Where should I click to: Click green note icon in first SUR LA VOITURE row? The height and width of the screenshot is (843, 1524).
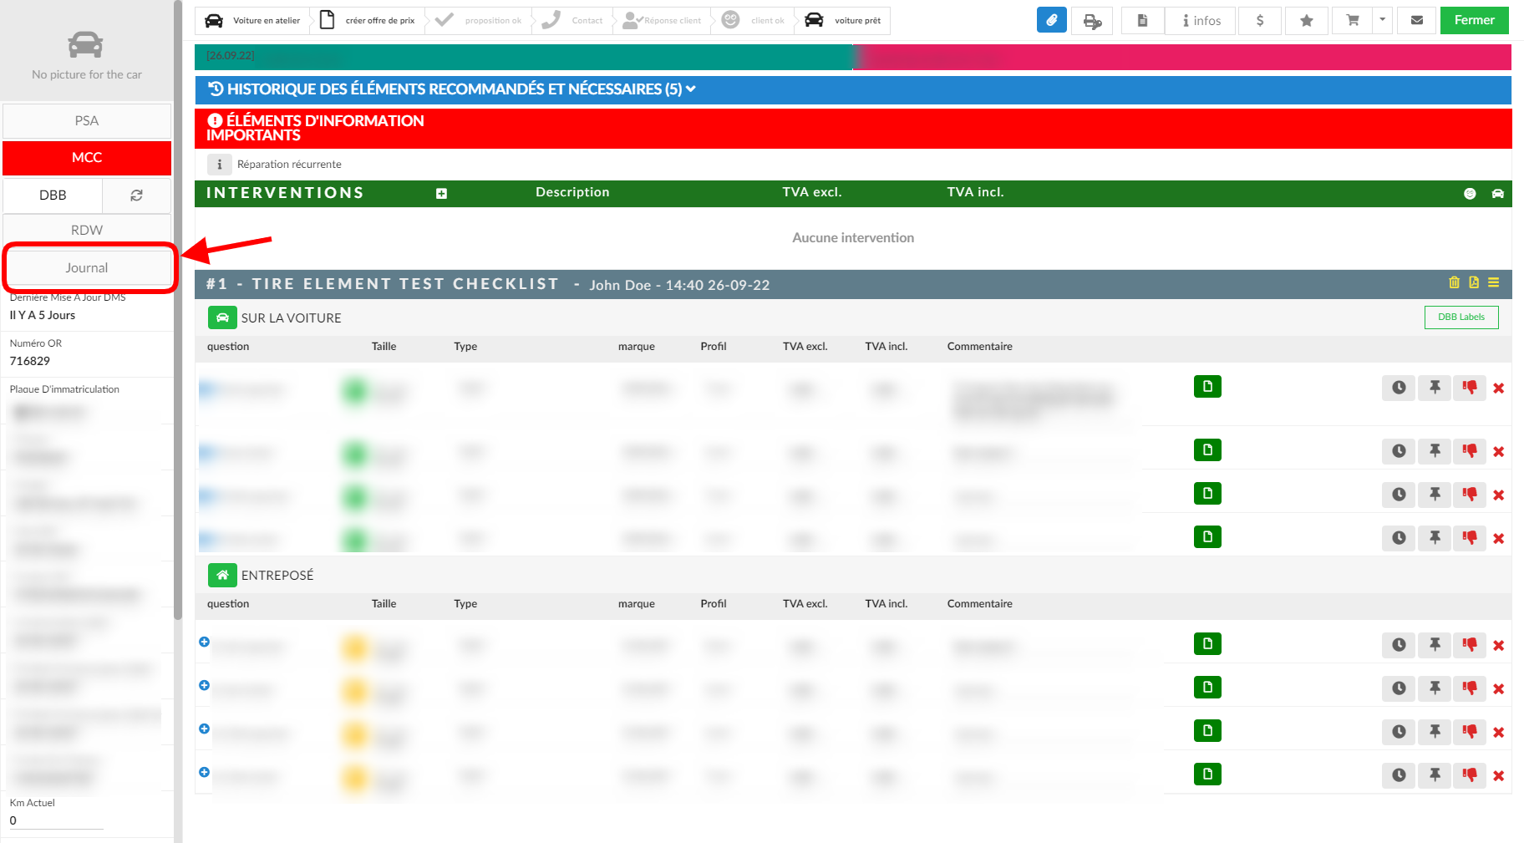coord(1207,386)
